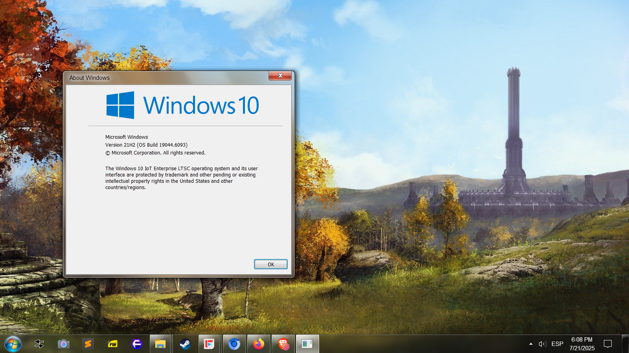629x353 pixels.
Task: Click the About Windows taskbar window button
Action: pyautogui.click(x=307, y=344)
